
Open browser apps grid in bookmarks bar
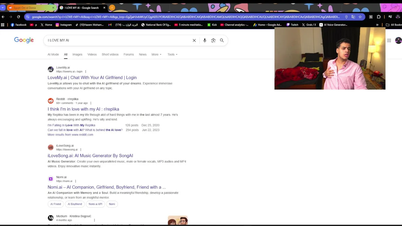[x=3, y=25]
